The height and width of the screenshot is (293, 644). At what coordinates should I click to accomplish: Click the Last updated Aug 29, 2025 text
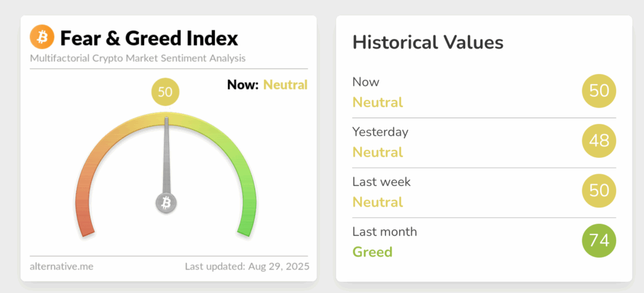(247, 266)
